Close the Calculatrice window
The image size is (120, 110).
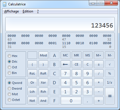pyautogui.click(x=111, y=3)
